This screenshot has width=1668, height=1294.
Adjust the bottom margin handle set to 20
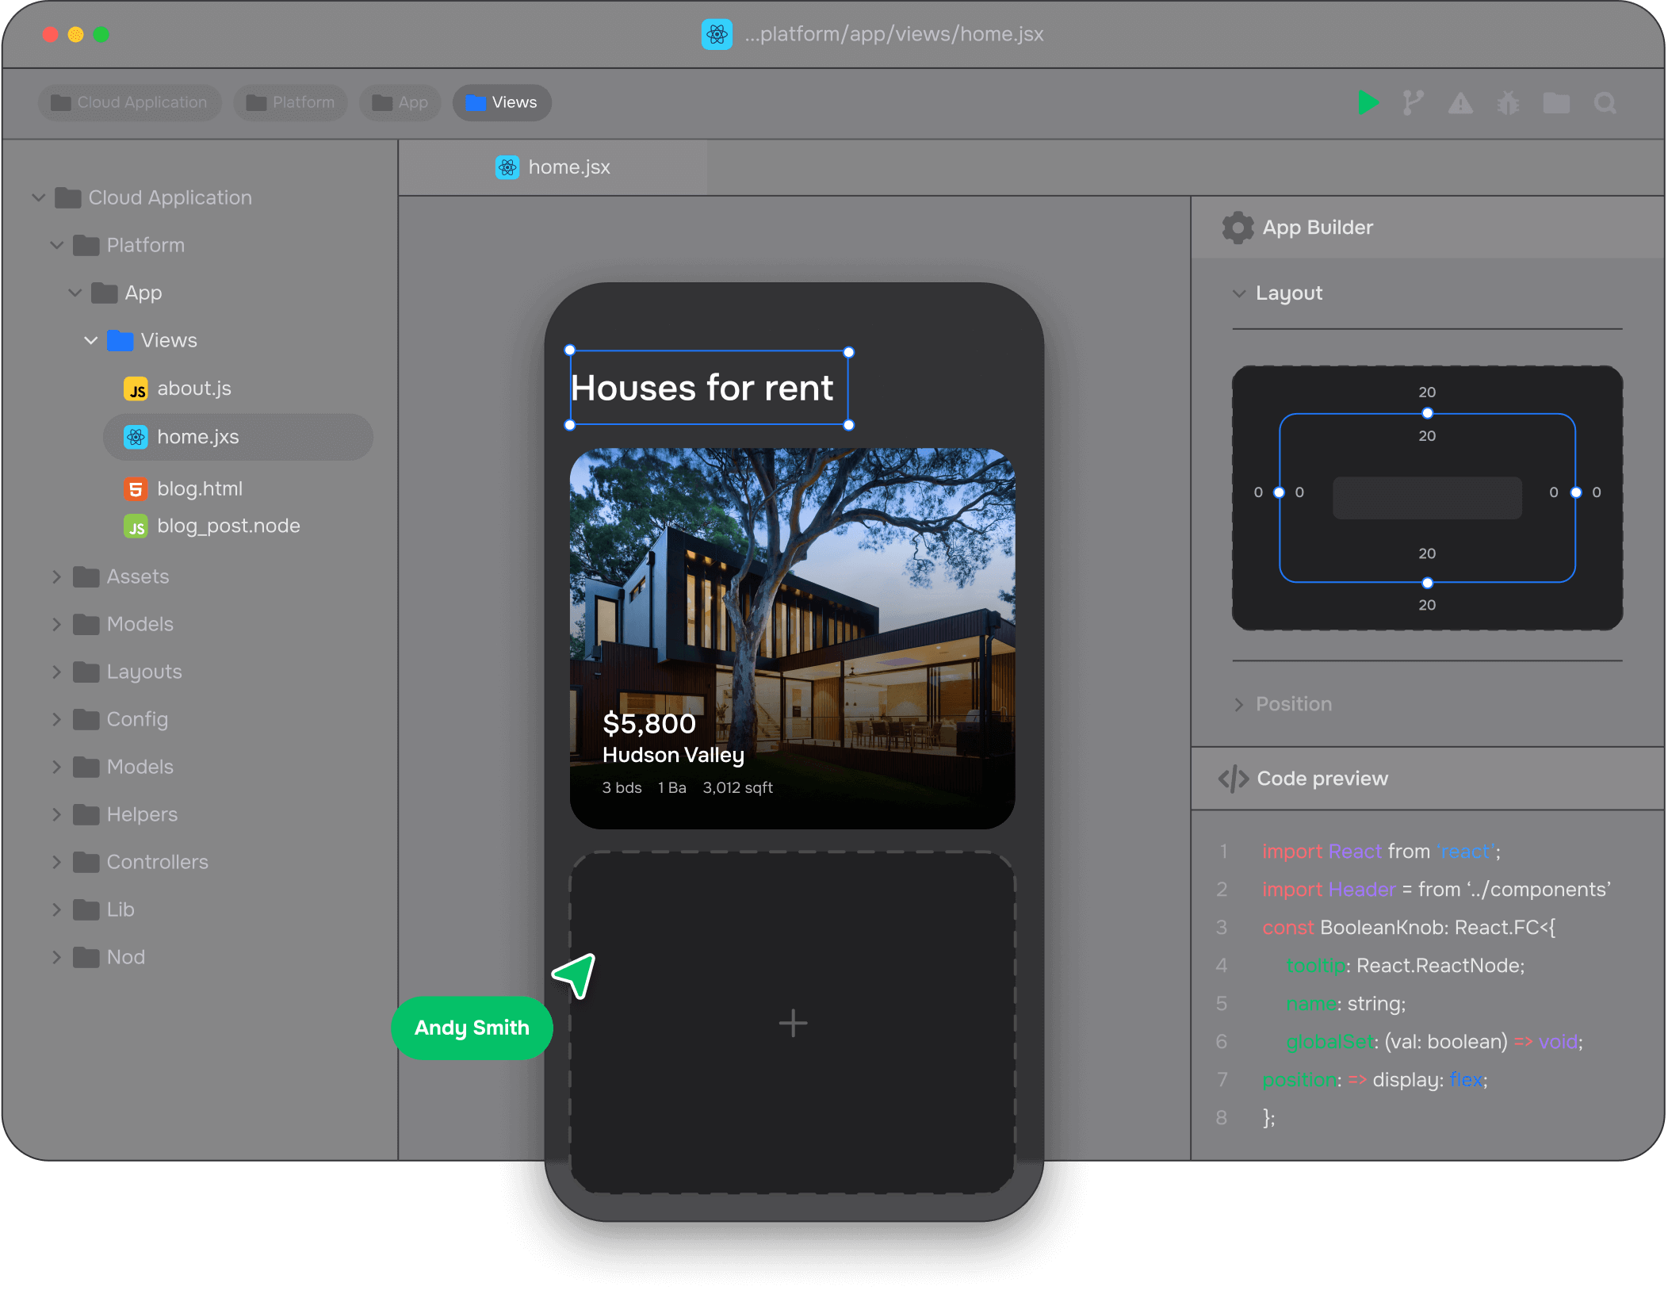pyautogui.click(x=1427, y=582)
